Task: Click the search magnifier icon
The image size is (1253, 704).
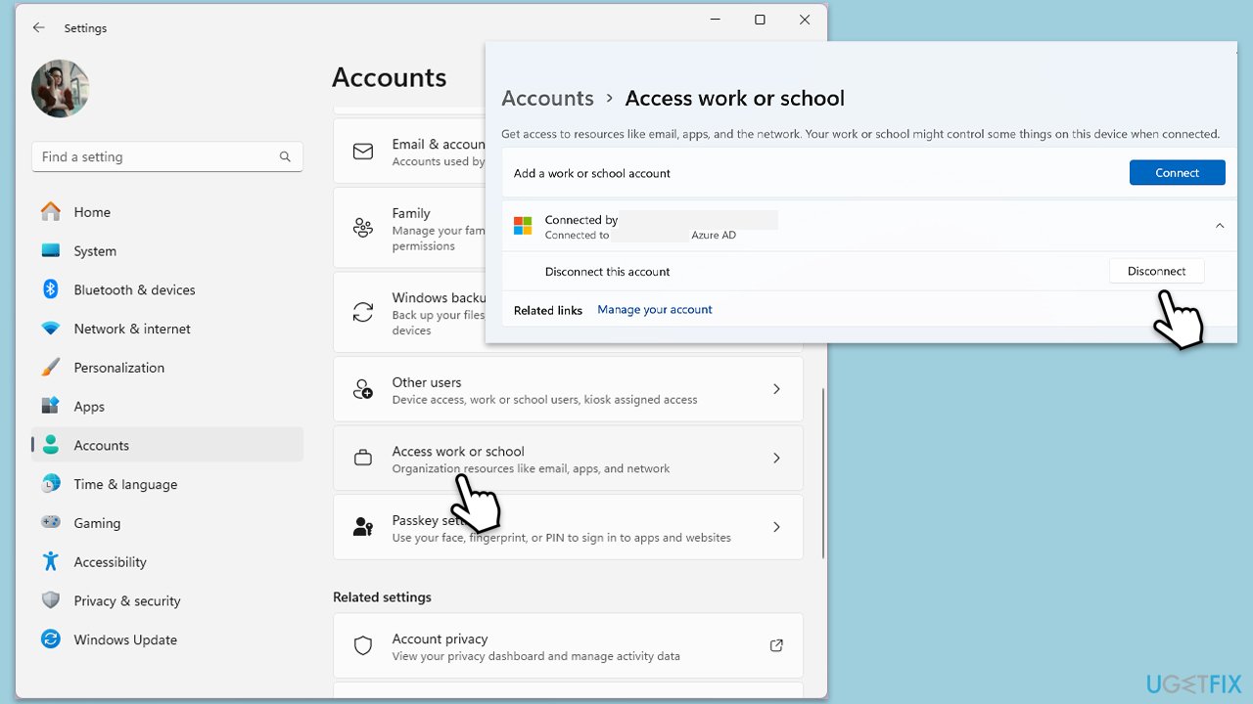Action: tap(285, 156)
